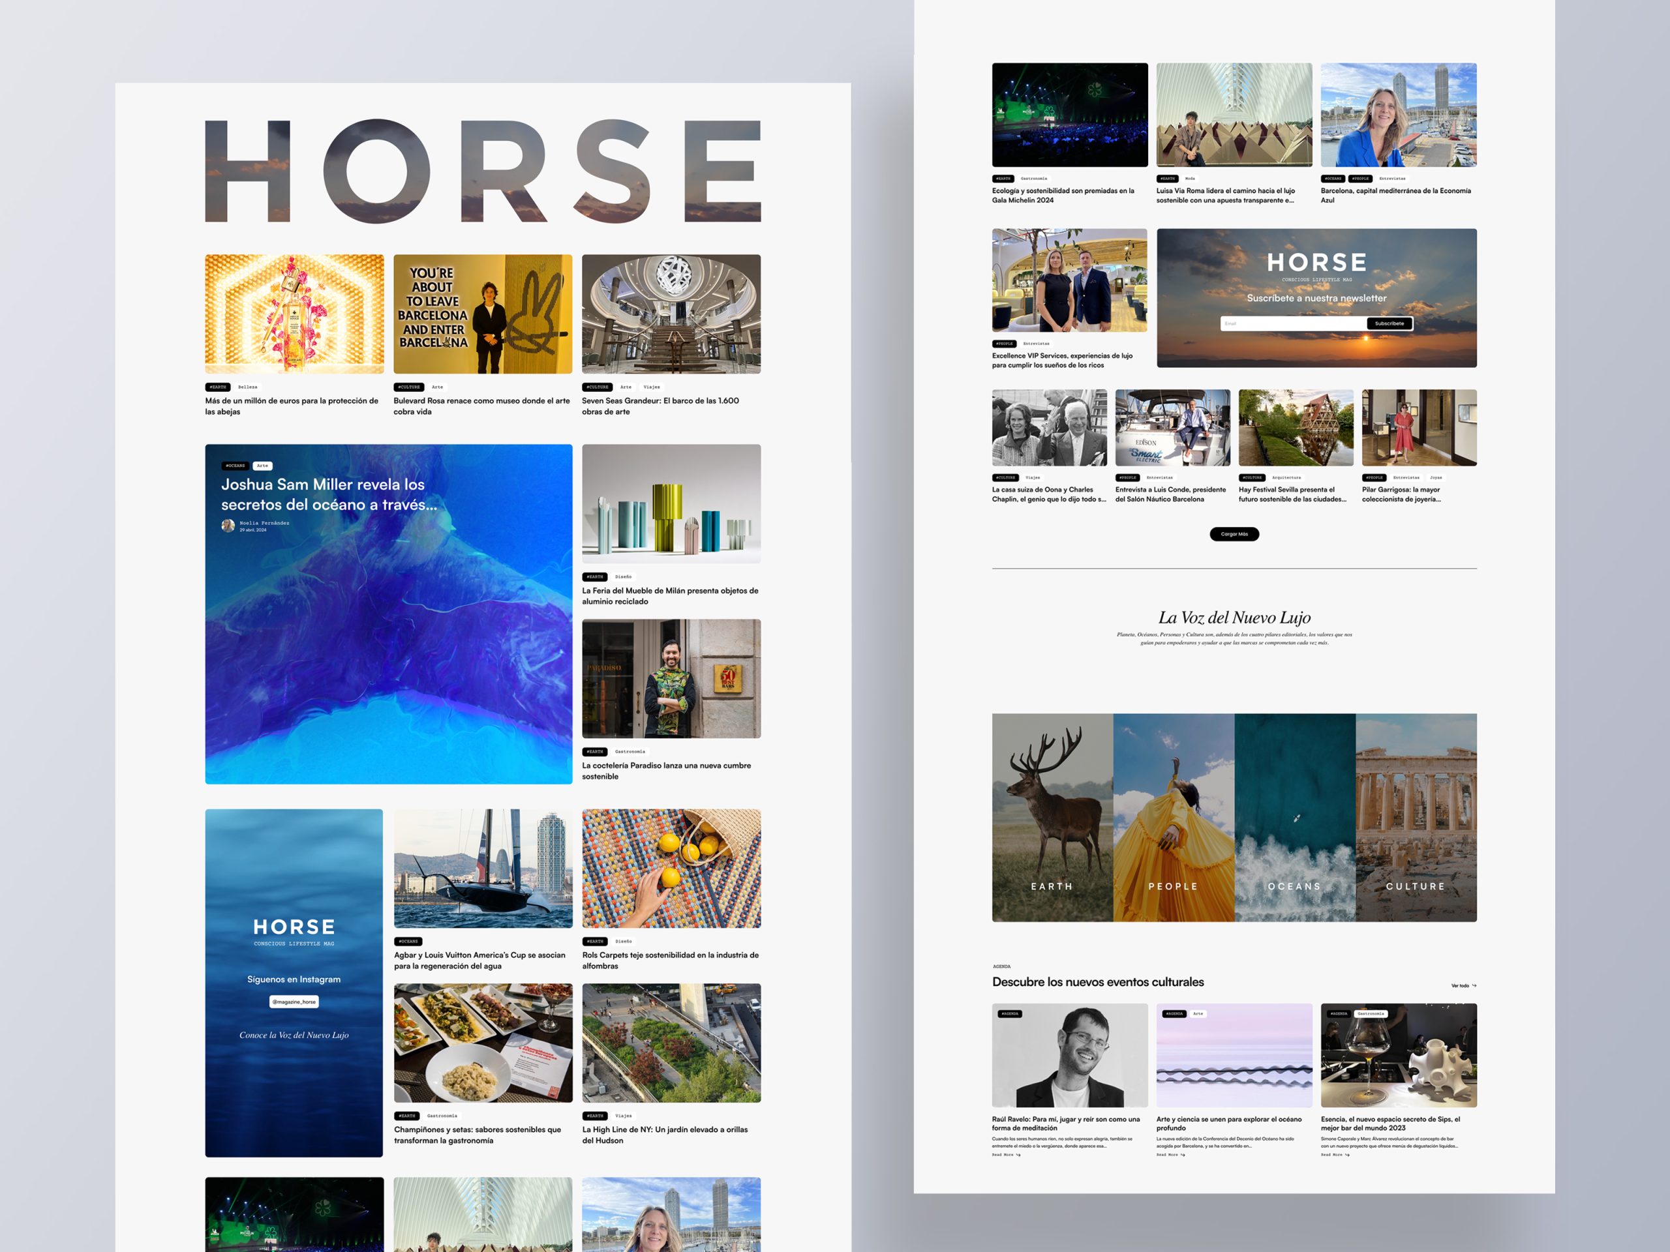This screenshot has height=1252, width=1670.
Task: Open the Oona and Charles Chaplin photo
Action: click(1050, 428)
